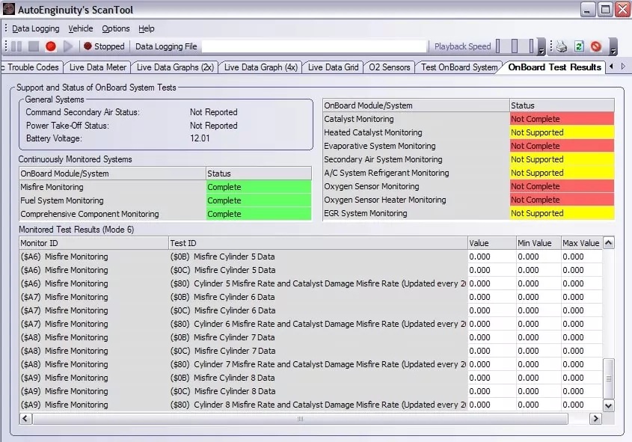Click the printer icon

[562, 46]
